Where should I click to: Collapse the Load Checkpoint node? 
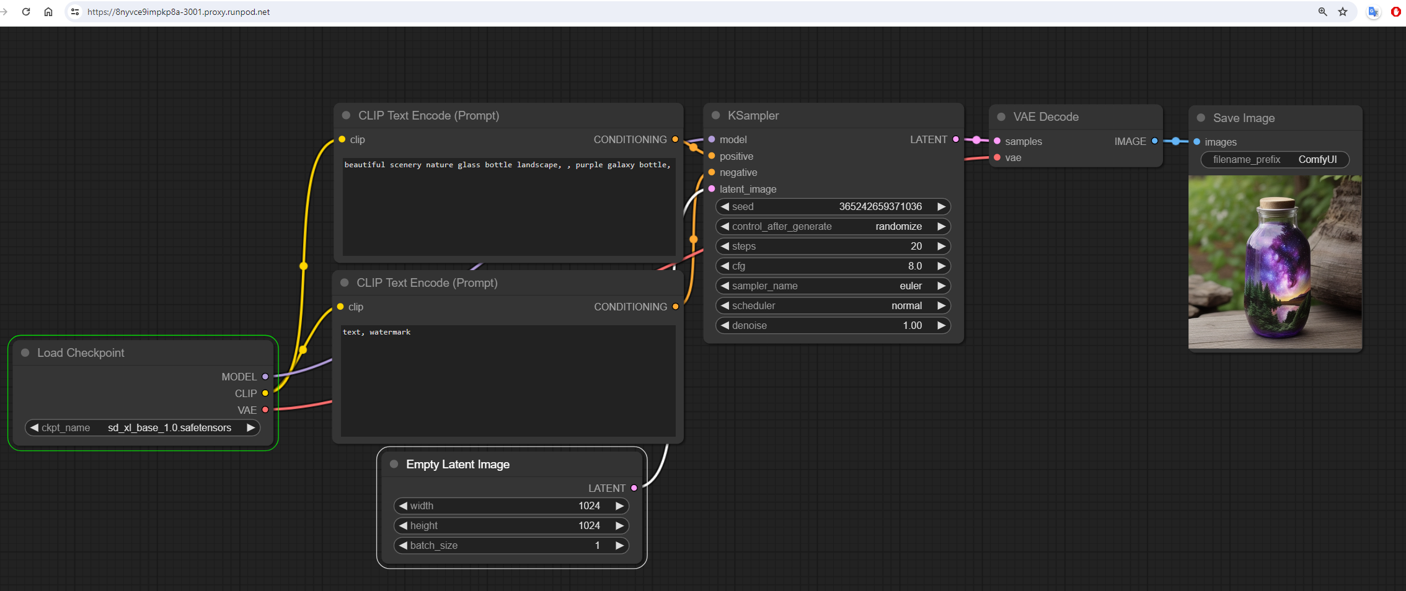[25, 352]
